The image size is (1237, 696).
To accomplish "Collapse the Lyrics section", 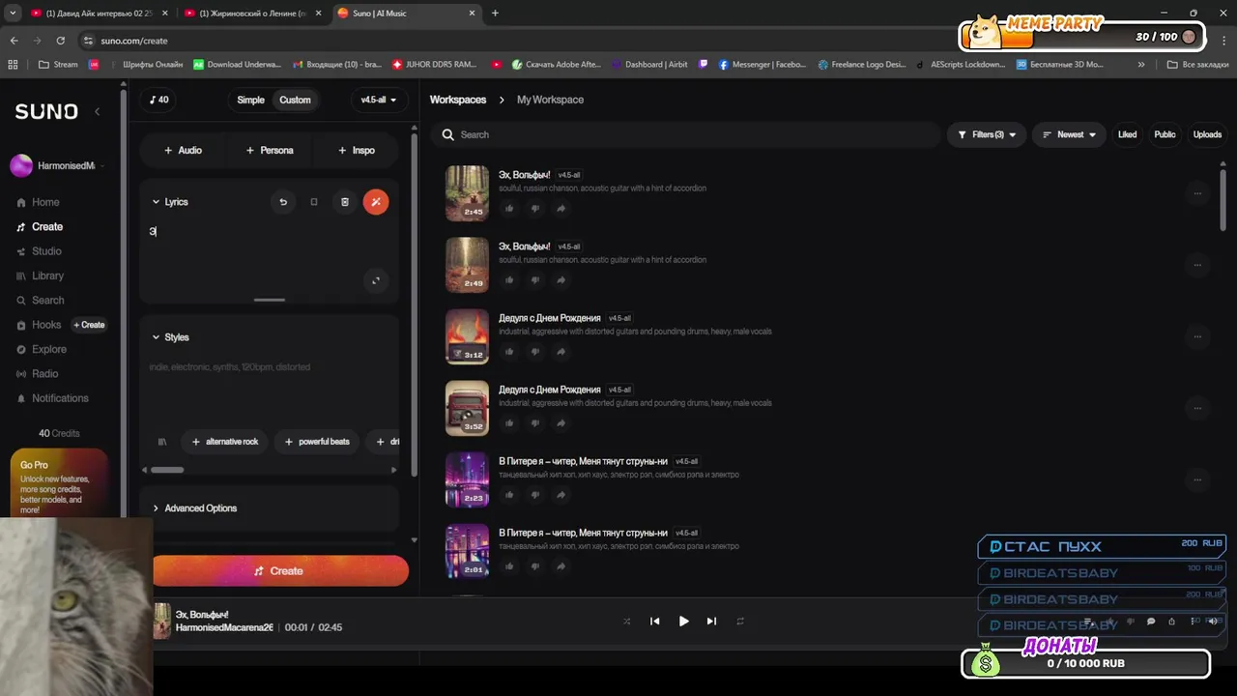I will (x=170, y=202).
